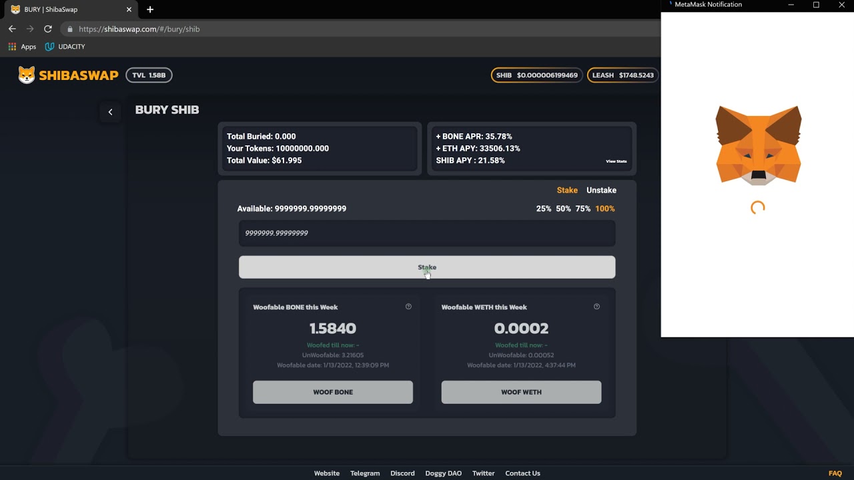Close the MetaMask Notification window
Viewport: 854px width, 480px height.
click(x=841, y=5)
